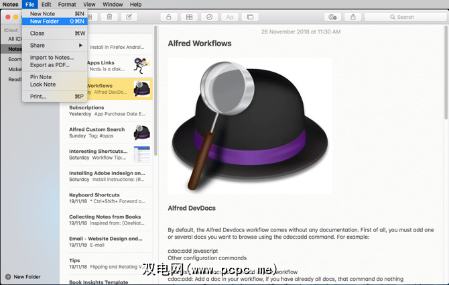Click the add people collaboration icon

coord(332,17)
